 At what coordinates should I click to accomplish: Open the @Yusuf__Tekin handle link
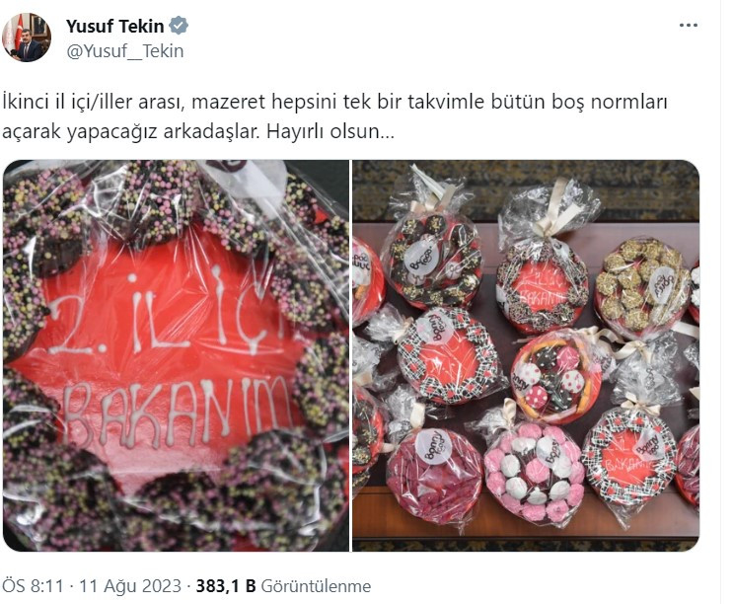tap(125, 51)
